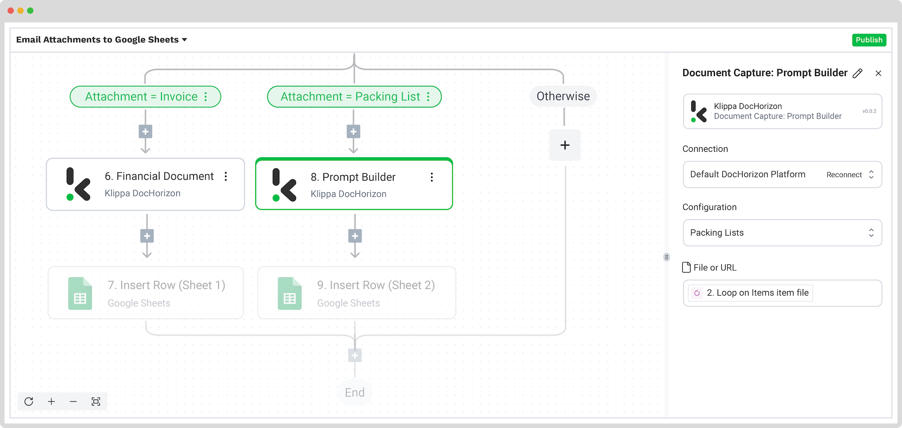This screenshot has width=902, height=428.
Task: Click Reconnect in Connection field
Action: point(844,175)
